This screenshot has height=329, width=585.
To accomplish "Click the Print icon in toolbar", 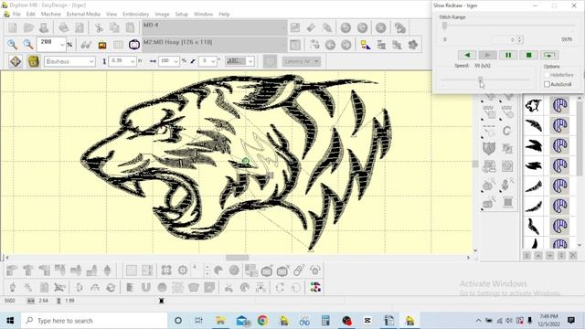I will 64,27.
